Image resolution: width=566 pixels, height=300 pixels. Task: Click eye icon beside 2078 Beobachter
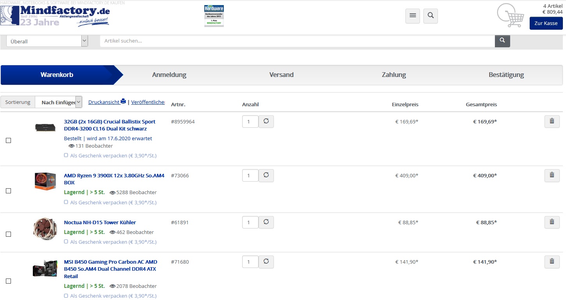click(x=112, y=286)
